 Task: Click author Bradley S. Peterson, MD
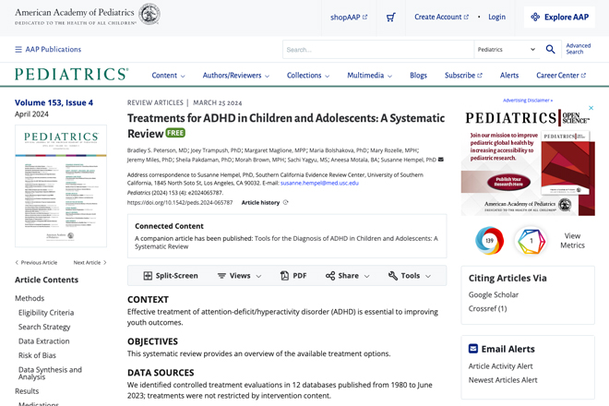157,150
